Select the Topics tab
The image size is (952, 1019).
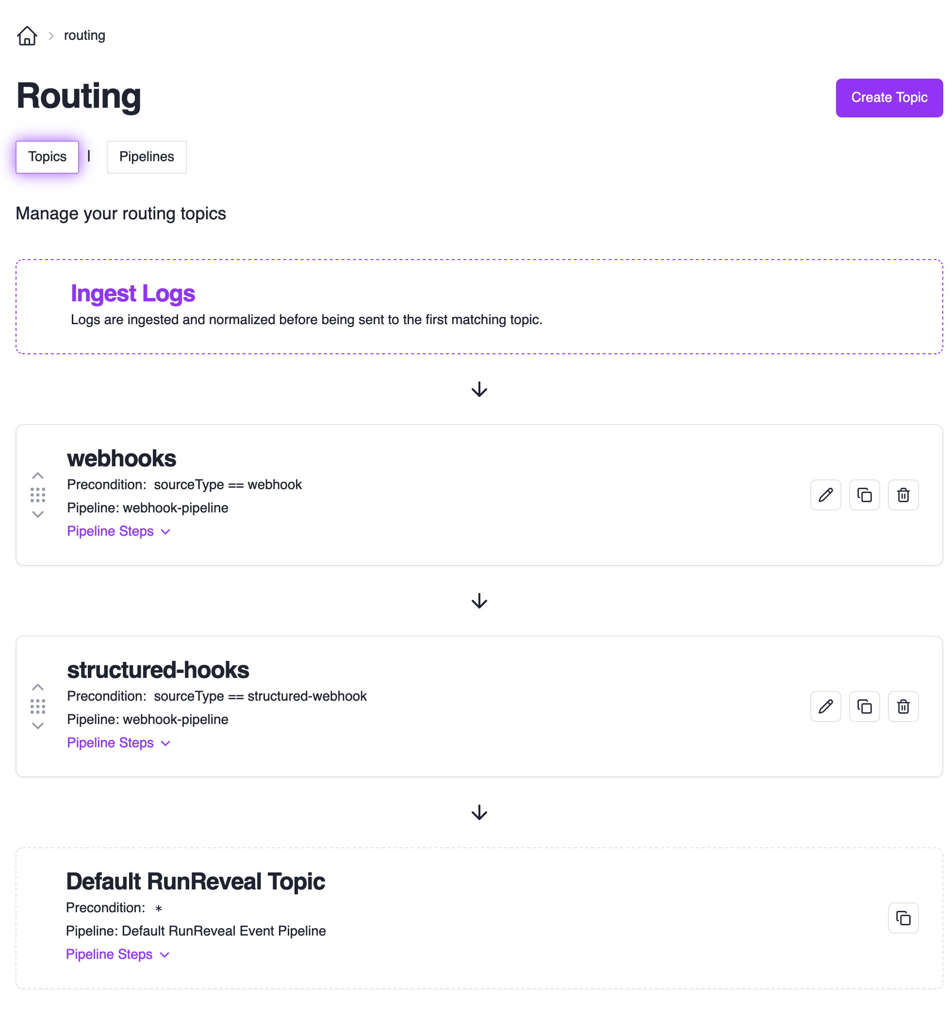pyautogui.click(x=47, y=157)
